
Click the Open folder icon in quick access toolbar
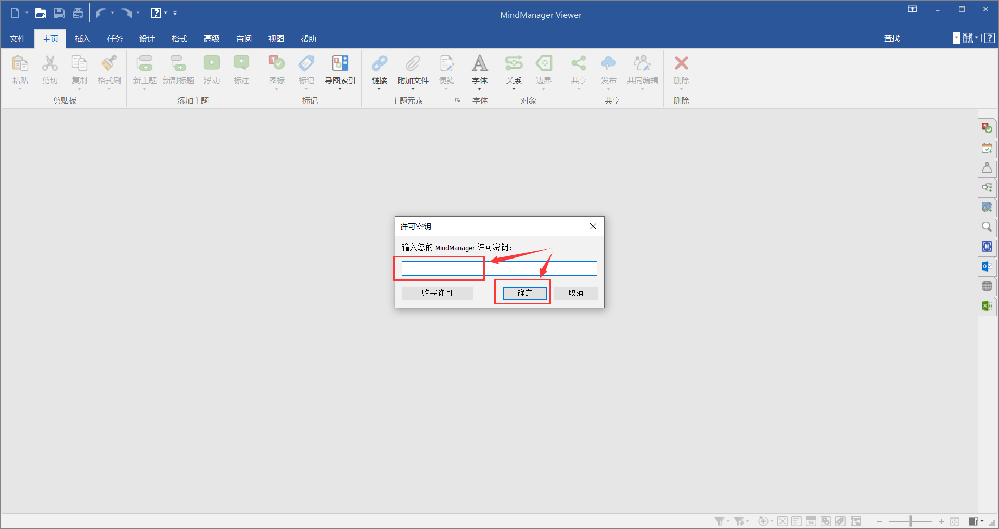coord(40,13)
